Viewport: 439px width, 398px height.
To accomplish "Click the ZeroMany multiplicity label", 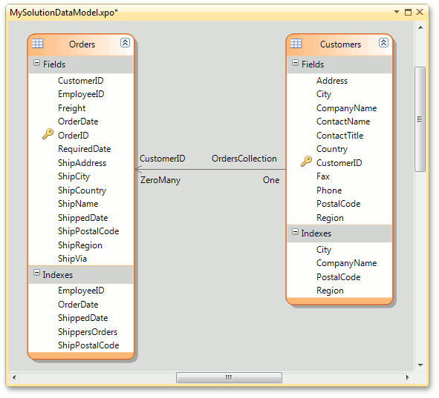I will coord(160,180).
